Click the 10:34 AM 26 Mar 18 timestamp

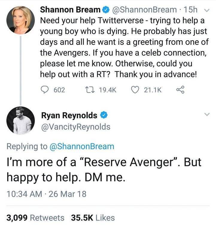coord(46,194)
